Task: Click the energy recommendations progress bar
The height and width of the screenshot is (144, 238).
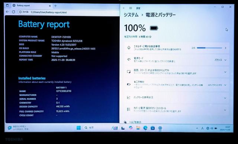Action: coord(209,48)
